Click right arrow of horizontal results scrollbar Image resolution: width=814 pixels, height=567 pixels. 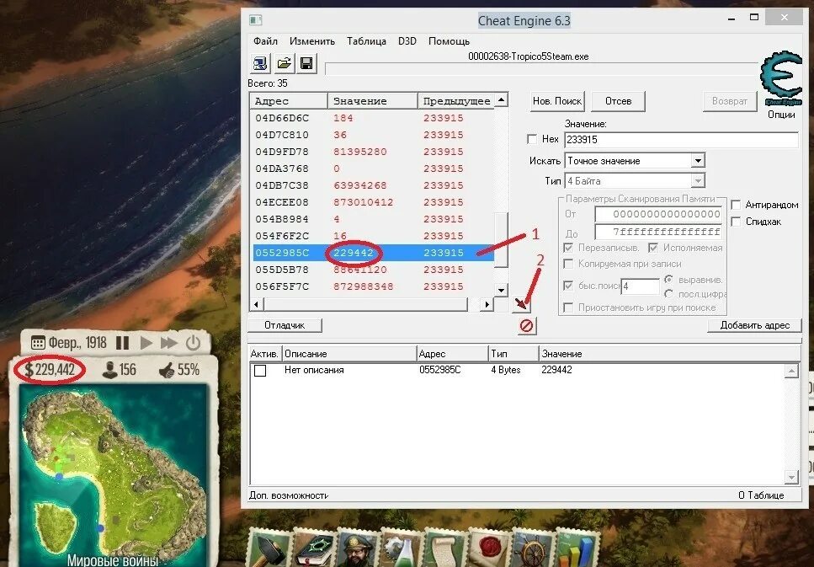(487, 304)
